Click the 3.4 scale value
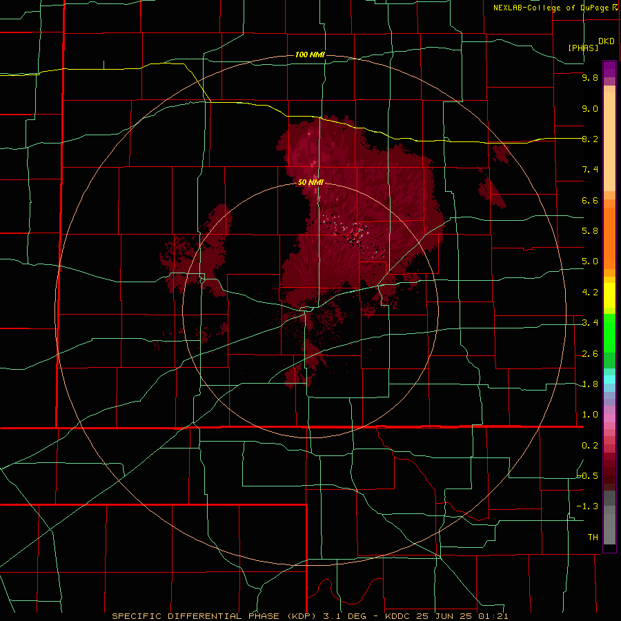 590,323
